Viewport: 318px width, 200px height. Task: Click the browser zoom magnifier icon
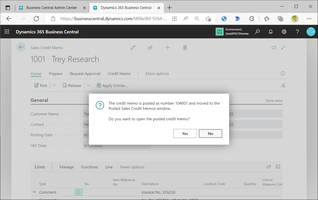click(197, 19)
